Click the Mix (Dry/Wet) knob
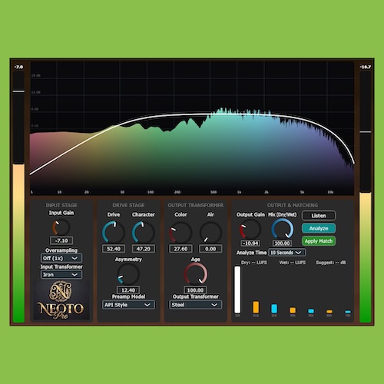 click(282, 229)
